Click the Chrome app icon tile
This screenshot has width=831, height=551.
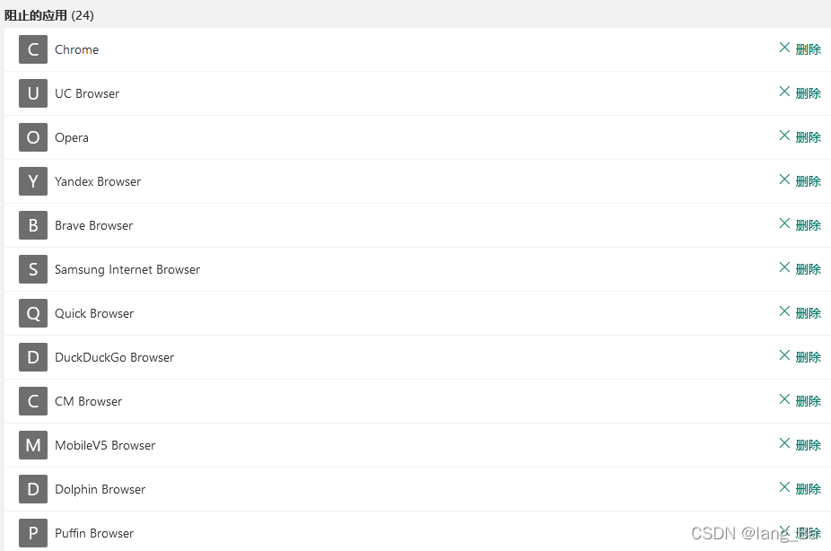pyautogui.click(x=33, y=49)
